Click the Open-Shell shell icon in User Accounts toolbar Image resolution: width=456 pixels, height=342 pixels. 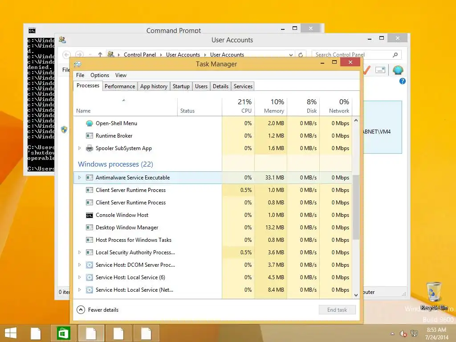[x=398, y=70]
